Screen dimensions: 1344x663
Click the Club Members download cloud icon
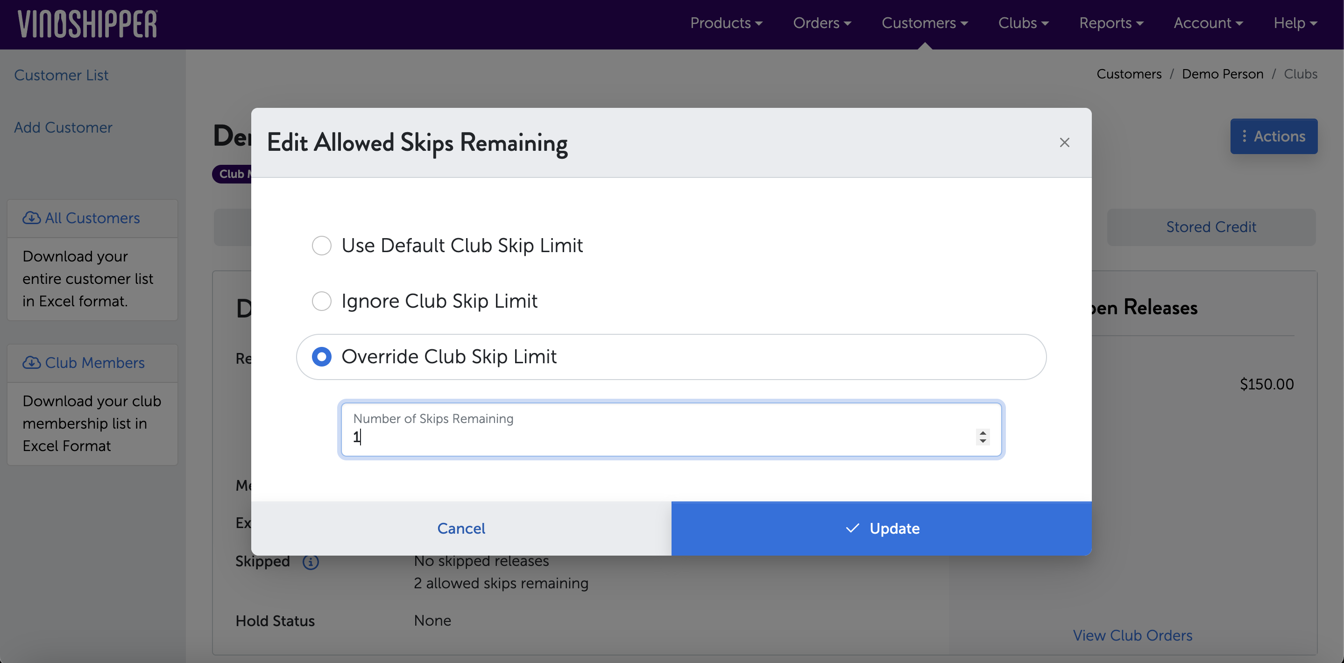pyautogui.click(x=31, y=362)
